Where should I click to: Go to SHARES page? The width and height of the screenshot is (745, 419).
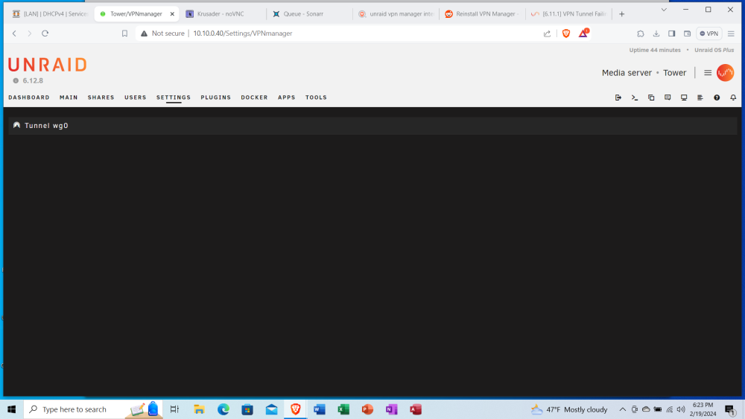[x=101, y=97]
